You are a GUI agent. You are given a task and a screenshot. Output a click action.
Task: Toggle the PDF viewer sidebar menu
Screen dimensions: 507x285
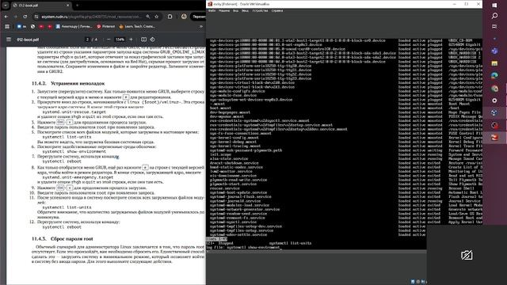coord(9,40)
